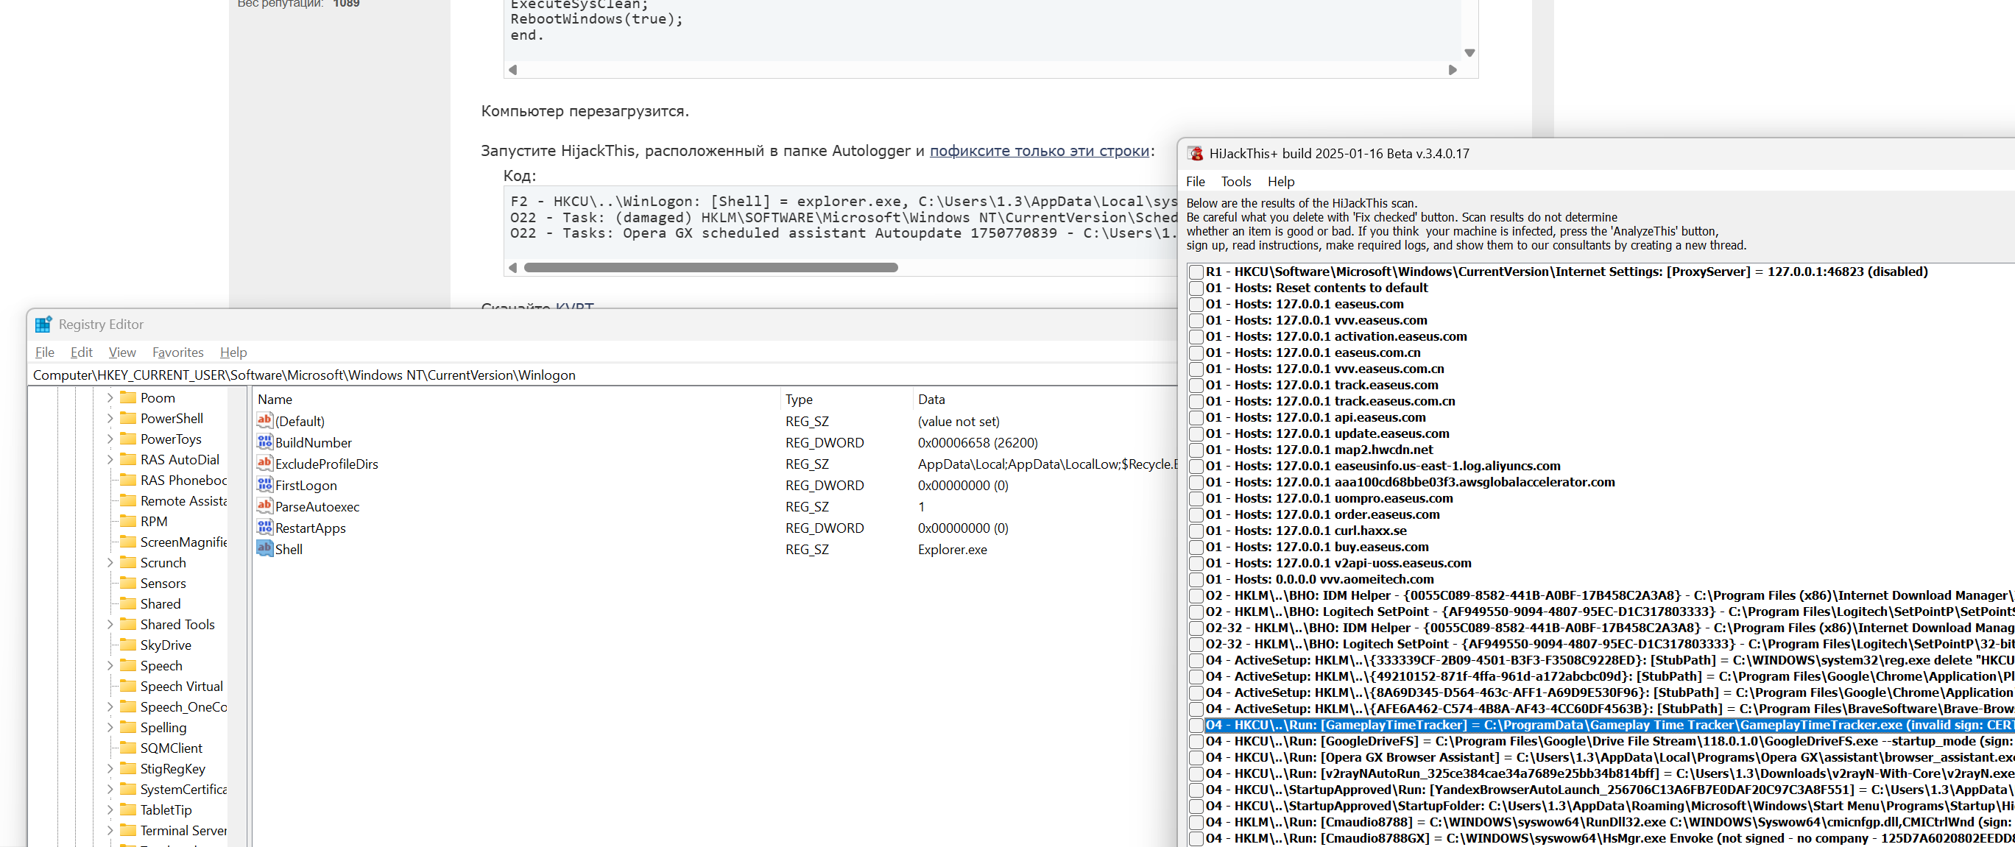Check the R1 ProxyServer entry checkbox
Screen dimensions: 2015x847
click(x=1196, y=272)
